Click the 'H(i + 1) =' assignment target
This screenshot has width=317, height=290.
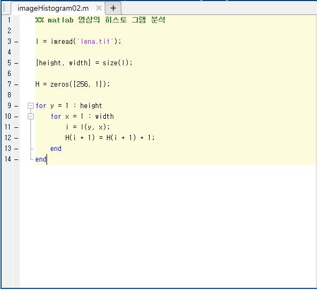(84, 138)
